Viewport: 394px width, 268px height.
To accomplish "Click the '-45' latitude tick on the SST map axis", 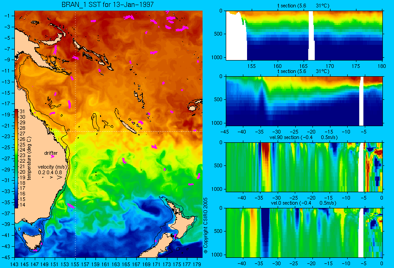I will click(6, 257).
